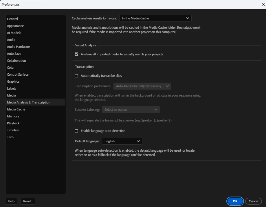Image resolution: width=266 pixels, height=207 pixels.
Task: Close the Preferences dialog window
Action: (x=263, y=4)
